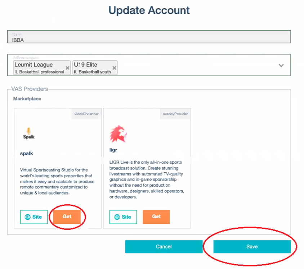Click the Spalk microphone logo
Screen dimensions: 304x269
coord(29,133)
